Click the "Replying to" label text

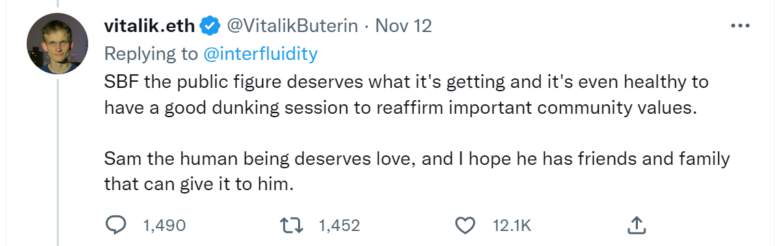(151, 54)
